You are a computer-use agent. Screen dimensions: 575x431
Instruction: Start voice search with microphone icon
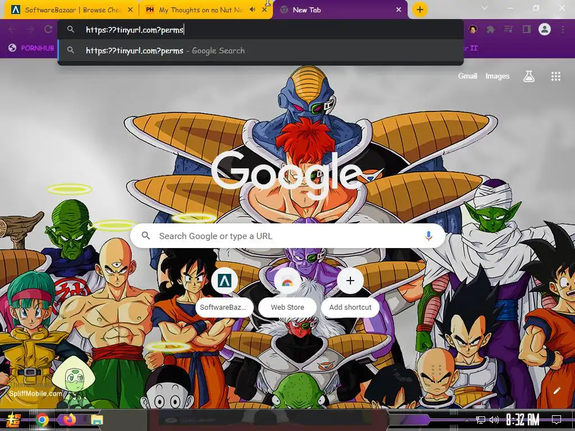tap(428, 236)
